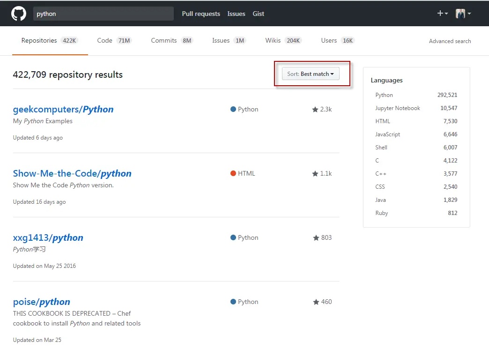
Task: Focus the search box containing python
Action: point(103,14)
